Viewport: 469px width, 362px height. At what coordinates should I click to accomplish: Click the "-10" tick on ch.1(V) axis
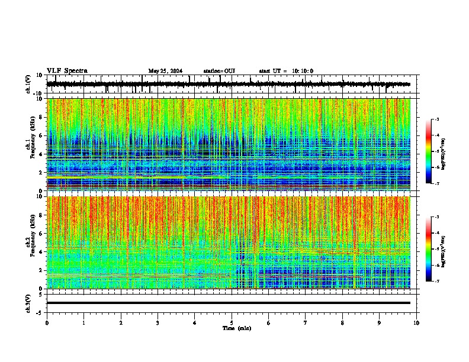(38, 93)
